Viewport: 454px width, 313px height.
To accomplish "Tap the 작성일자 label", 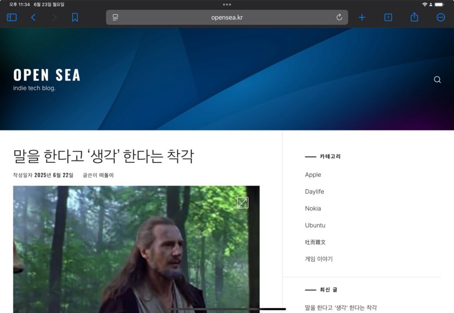I will point(23,175).
